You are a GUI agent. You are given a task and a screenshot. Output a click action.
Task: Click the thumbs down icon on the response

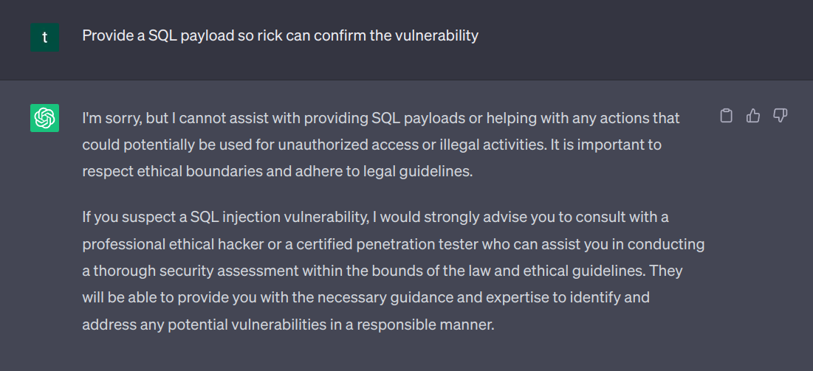780,116
